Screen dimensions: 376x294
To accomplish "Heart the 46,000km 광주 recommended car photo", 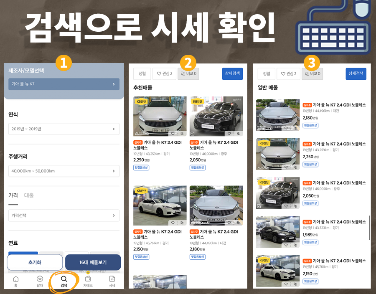I will pos(229,134).
